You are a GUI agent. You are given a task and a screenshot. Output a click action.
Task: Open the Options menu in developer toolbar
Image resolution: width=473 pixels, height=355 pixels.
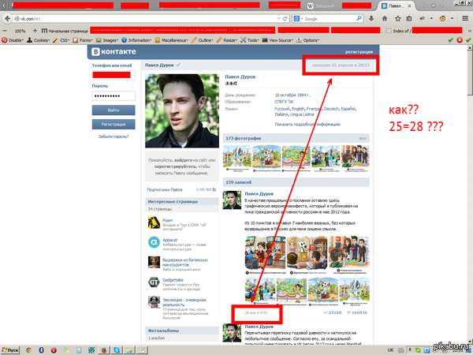click(307, 40)
